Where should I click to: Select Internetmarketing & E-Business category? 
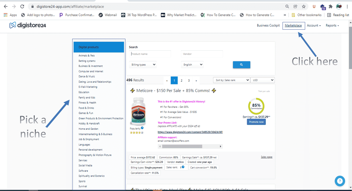pyautogui.click(x=95, y=134)
